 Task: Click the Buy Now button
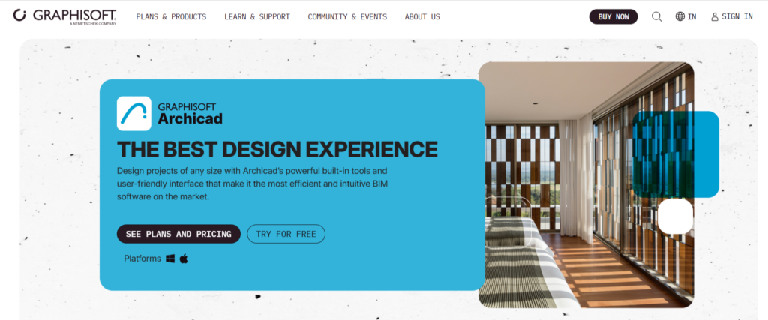pos(613,16)
